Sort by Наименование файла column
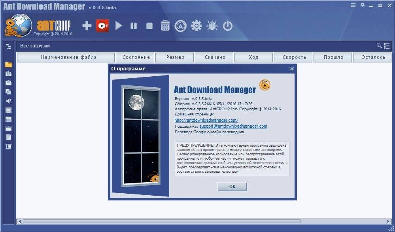The height and width of the screenshot is (232, 395). (x=66, y=57)
